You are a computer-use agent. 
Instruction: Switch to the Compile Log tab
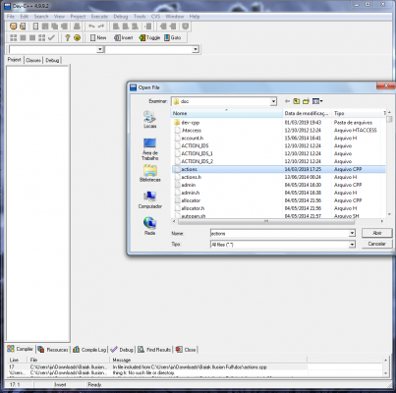[89, 350]
